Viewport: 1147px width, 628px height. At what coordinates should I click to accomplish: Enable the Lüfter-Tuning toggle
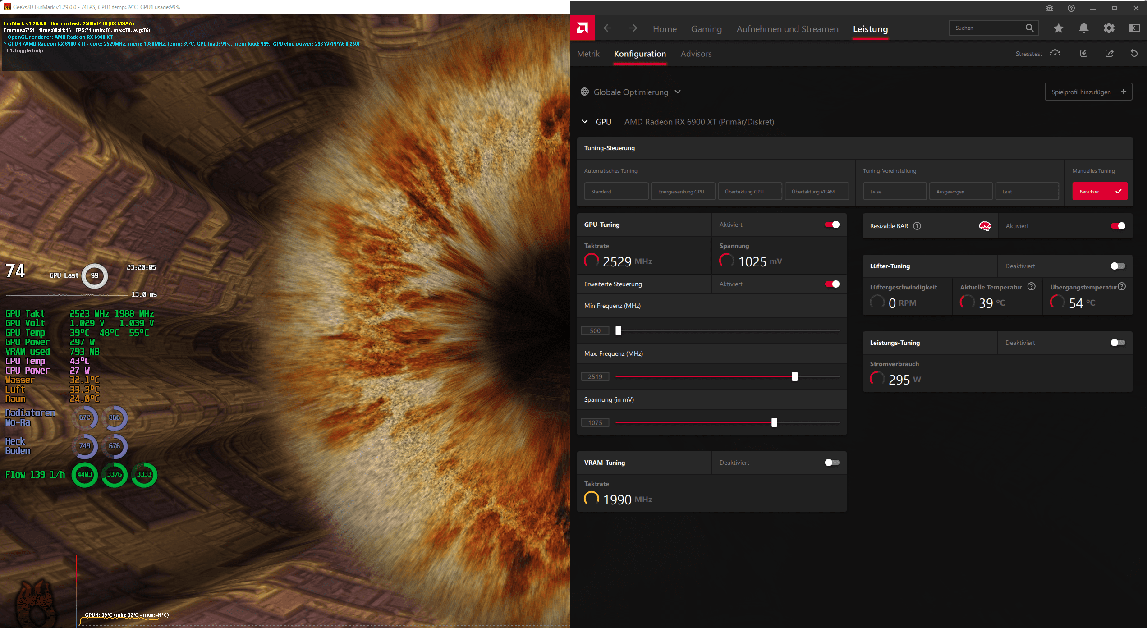[x=1118, y=266]
